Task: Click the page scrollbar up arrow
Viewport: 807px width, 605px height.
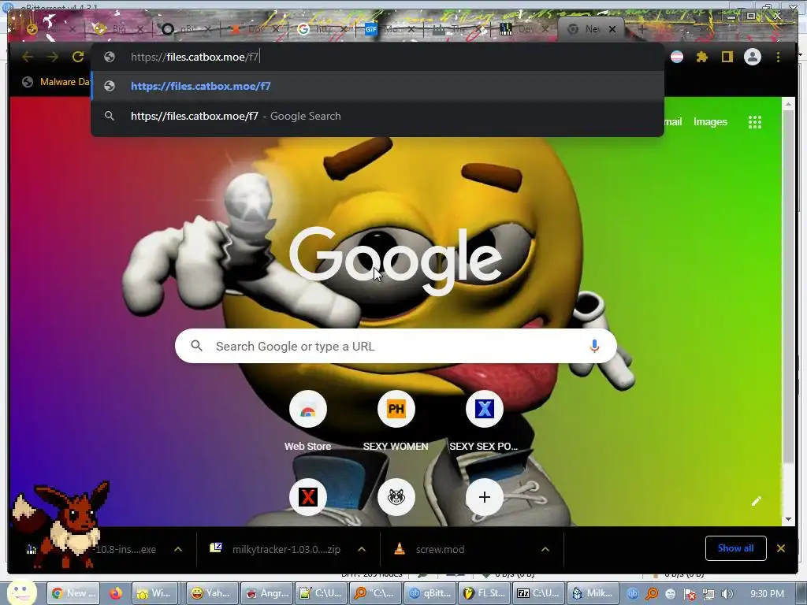Action: point(788,104)
